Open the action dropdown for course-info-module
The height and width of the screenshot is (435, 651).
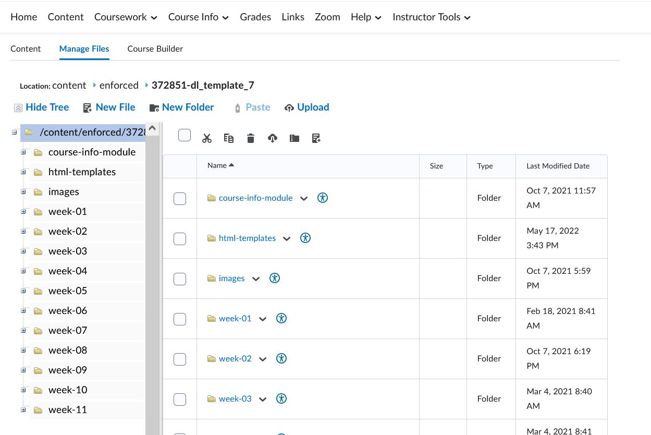[x=304, y=198]
